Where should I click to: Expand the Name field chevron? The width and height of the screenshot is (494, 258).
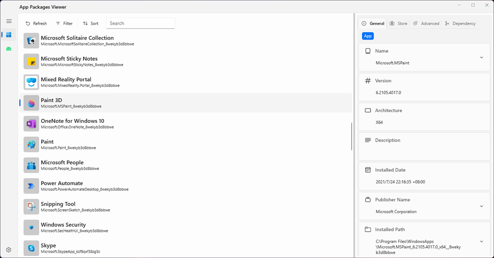click(x=481, y=57)
